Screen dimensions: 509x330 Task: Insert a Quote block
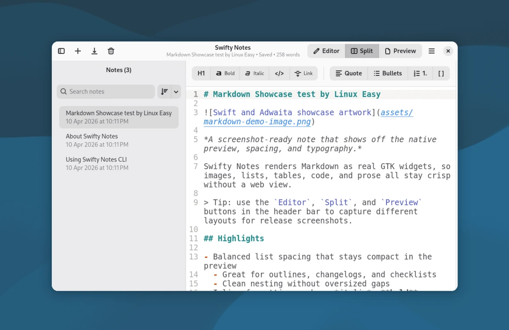(349, 73)
